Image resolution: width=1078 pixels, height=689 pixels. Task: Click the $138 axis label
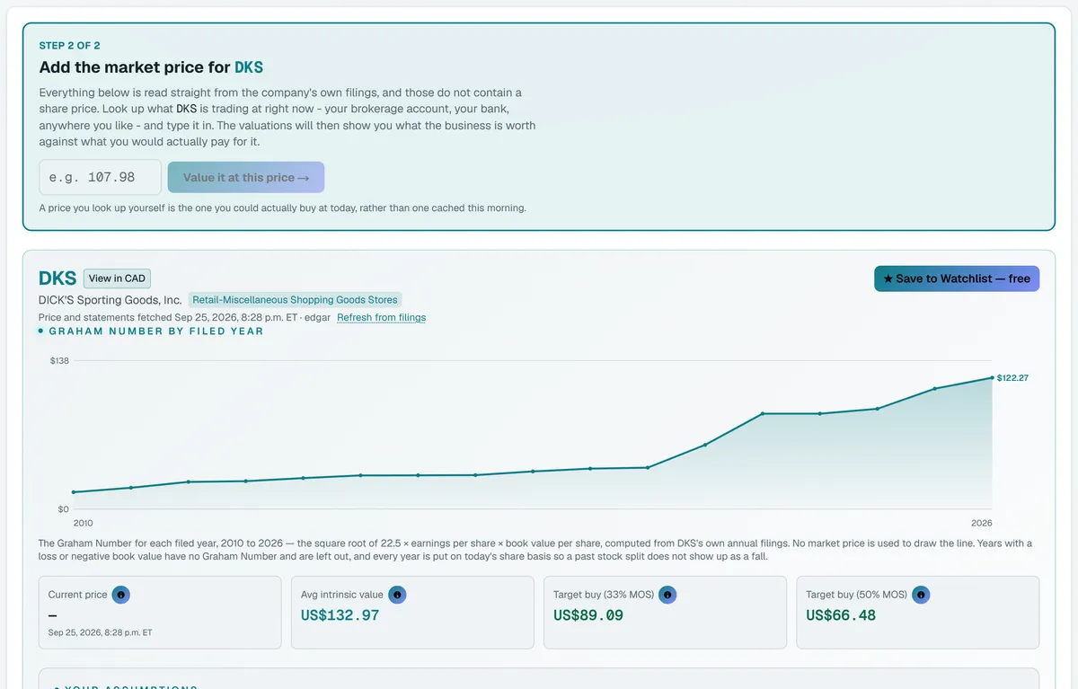tap(59, 360)
